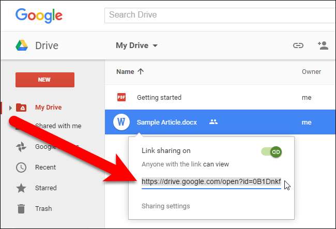Select My Drive in the sidebar
The height and width of the screenshot is (229, 336).
coord(48,108)
